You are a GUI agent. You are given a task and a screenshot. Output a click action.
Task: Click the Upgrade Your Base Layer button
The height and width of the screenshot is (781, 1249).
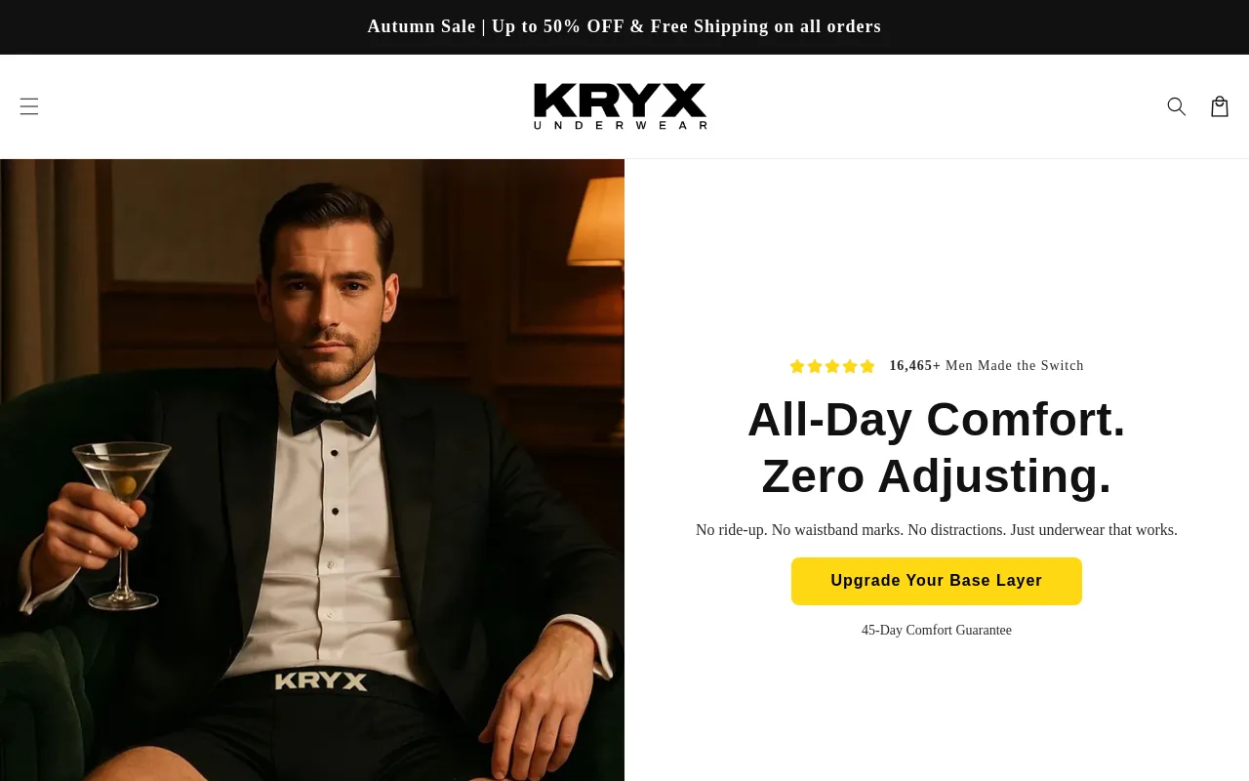click(937, 581)
